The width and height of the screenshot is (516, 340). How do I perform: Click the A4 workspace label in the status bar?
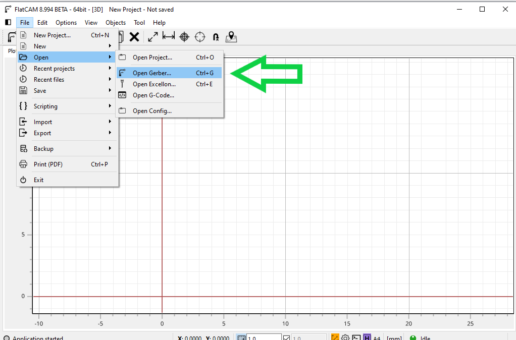377,337
